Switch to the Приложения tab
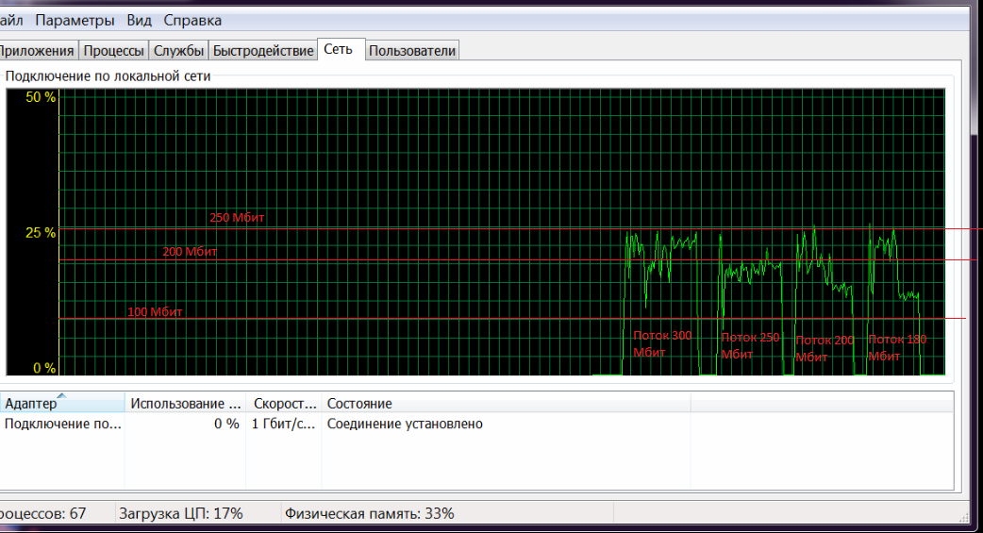 pos(37,51)
